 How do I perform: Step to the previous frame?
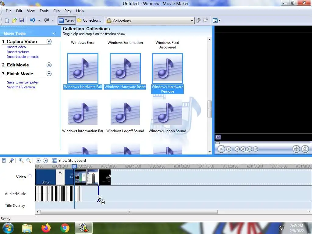tap(243, 149)
